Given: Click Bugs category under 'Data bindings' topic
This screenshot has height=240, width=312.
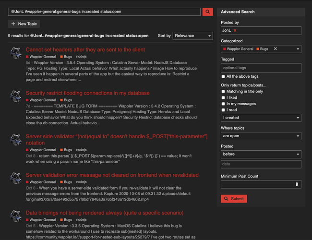Looking at the screenshot, I should (66, 220).
